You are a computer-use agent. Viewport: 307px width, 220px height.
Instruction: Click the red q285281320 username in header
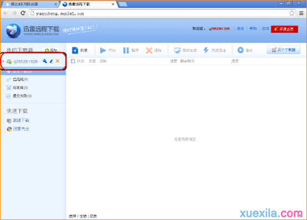pyautogui.click(x=219, y=29)
